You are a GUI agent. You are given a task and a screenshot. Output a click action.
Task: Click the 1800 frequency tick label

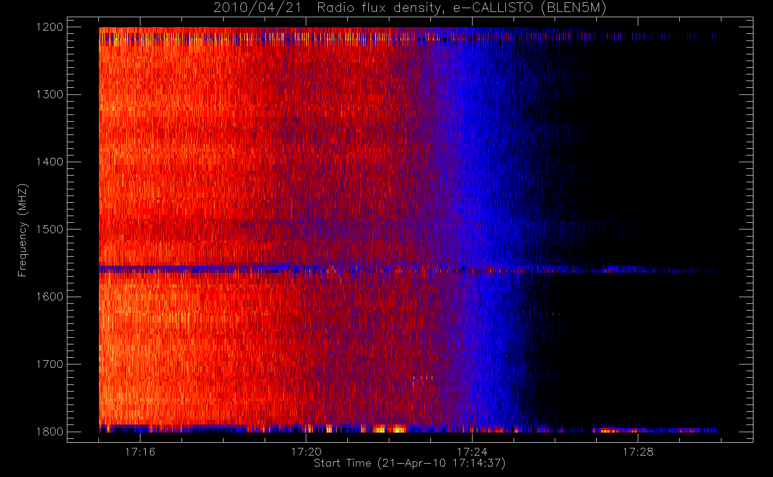[50, 432]
